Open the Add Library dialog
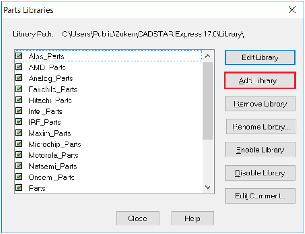The height and width of the screenshot is (234, 305). click(260, 80)
